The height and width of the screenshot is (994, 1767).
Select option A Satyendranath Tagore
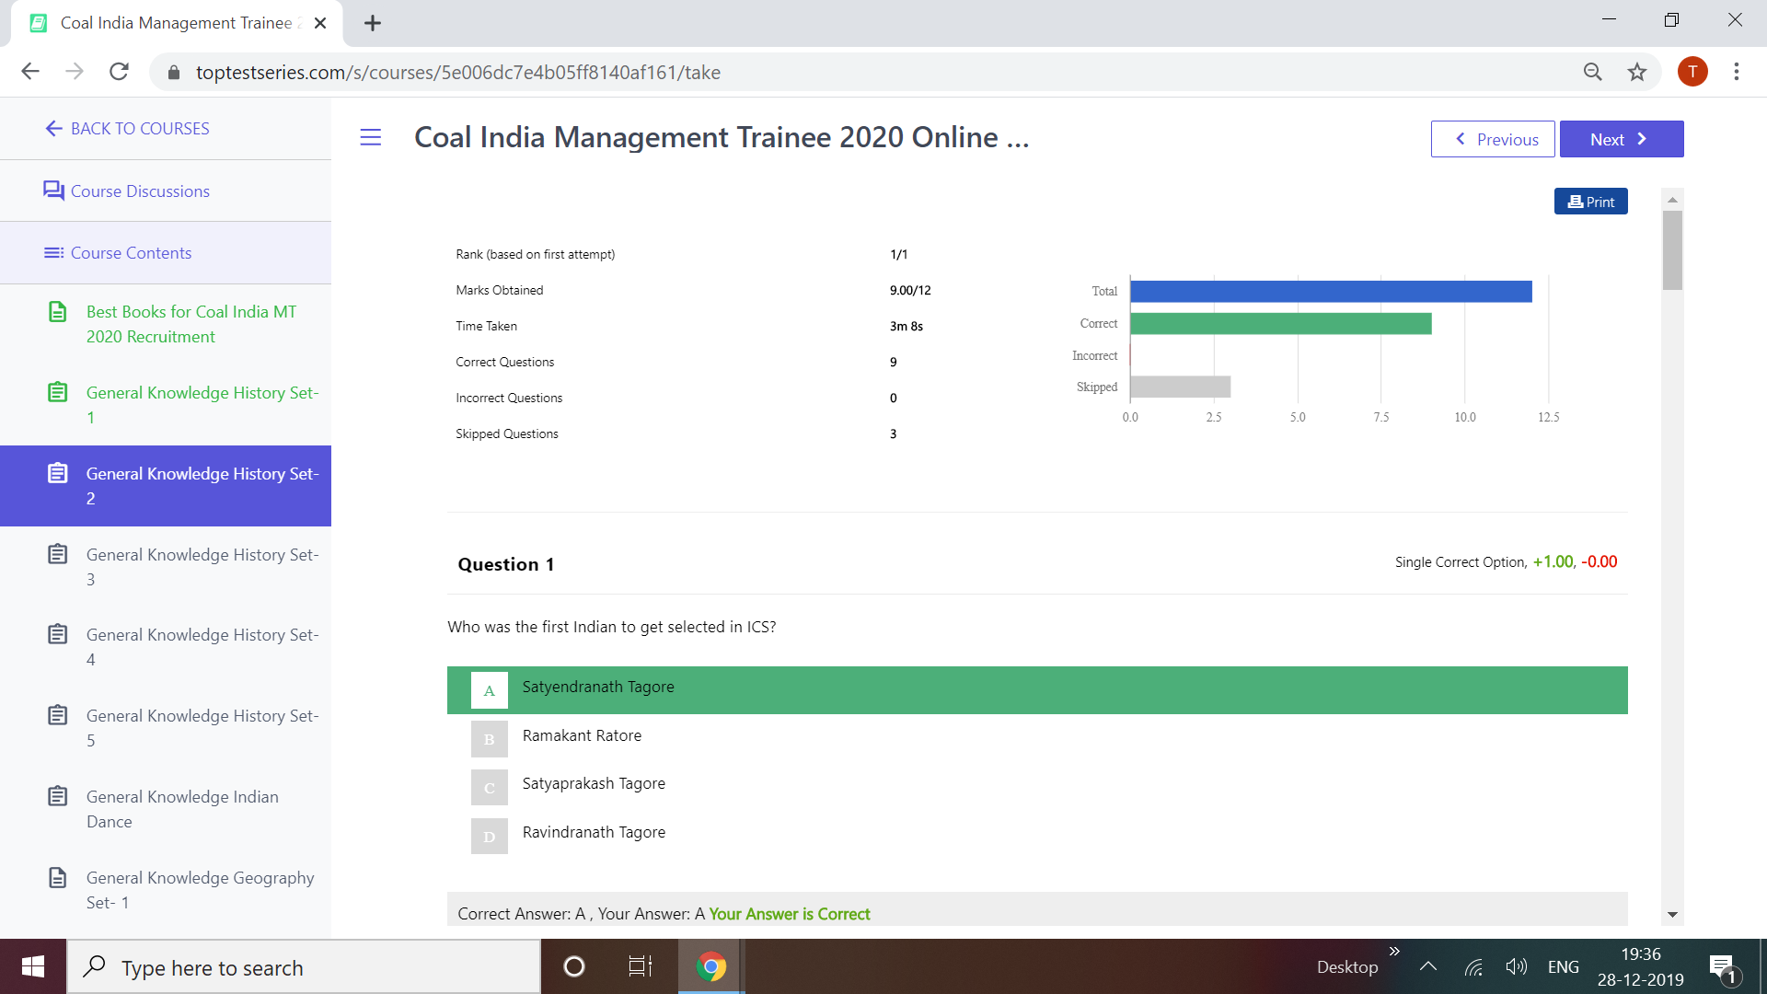[x=598, y=688]
